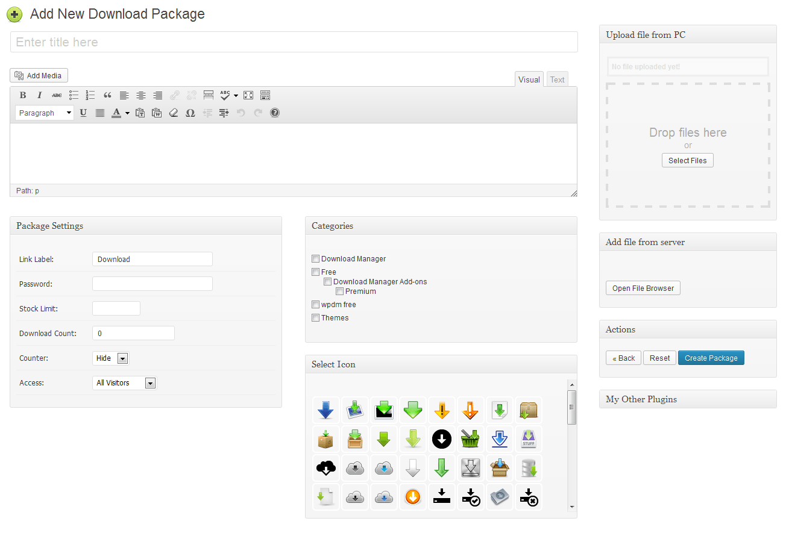Open the Counter dropdown showing Hide
This screenshot has width=786, height=533.
[x=111, y=358]
